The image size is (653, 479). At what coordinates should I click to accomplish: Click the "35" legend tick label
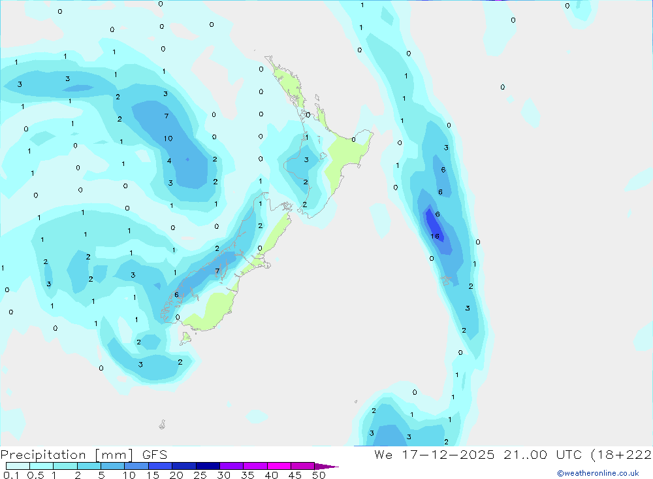(x=247, y=475)
